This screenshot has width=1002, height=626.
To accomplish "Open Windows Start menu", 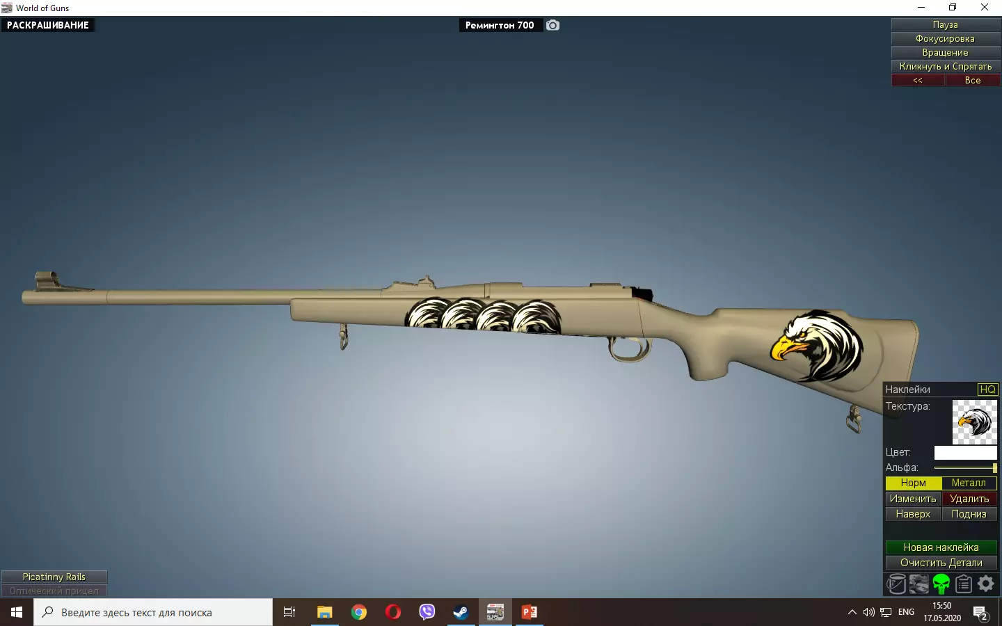I will [x=17, y=612].
